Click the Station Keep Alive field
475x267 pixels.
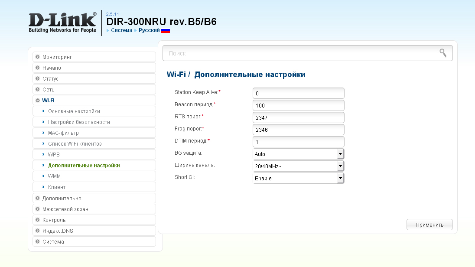coord(298,93)
